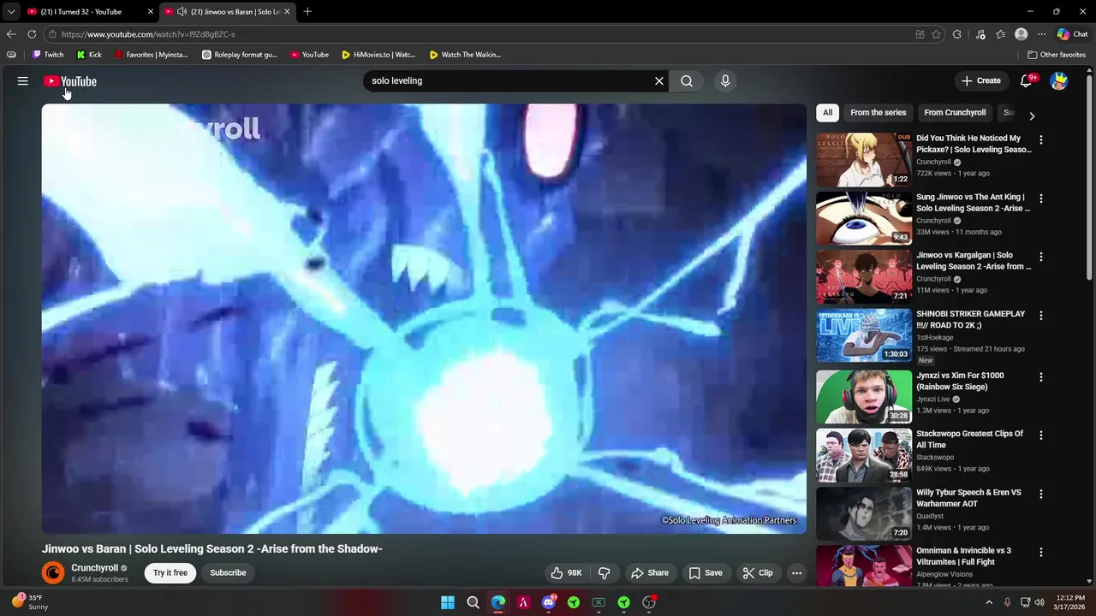1096x616 pixels.
Task: Click the YouTube logo home link
Action: 70,81
